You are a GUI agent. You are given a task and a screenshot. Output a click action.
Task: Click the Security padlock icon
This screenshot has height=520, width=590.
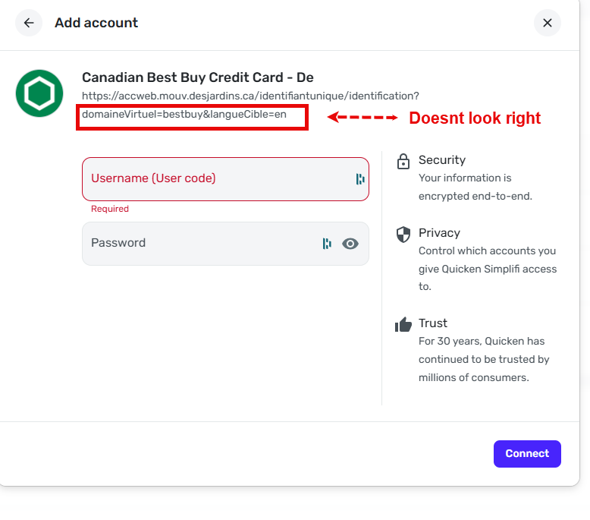(403, 161)
